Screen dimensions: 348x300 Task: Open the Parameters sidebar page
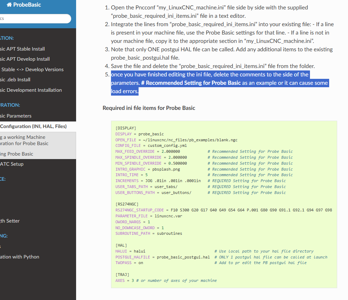click(16, 116)
